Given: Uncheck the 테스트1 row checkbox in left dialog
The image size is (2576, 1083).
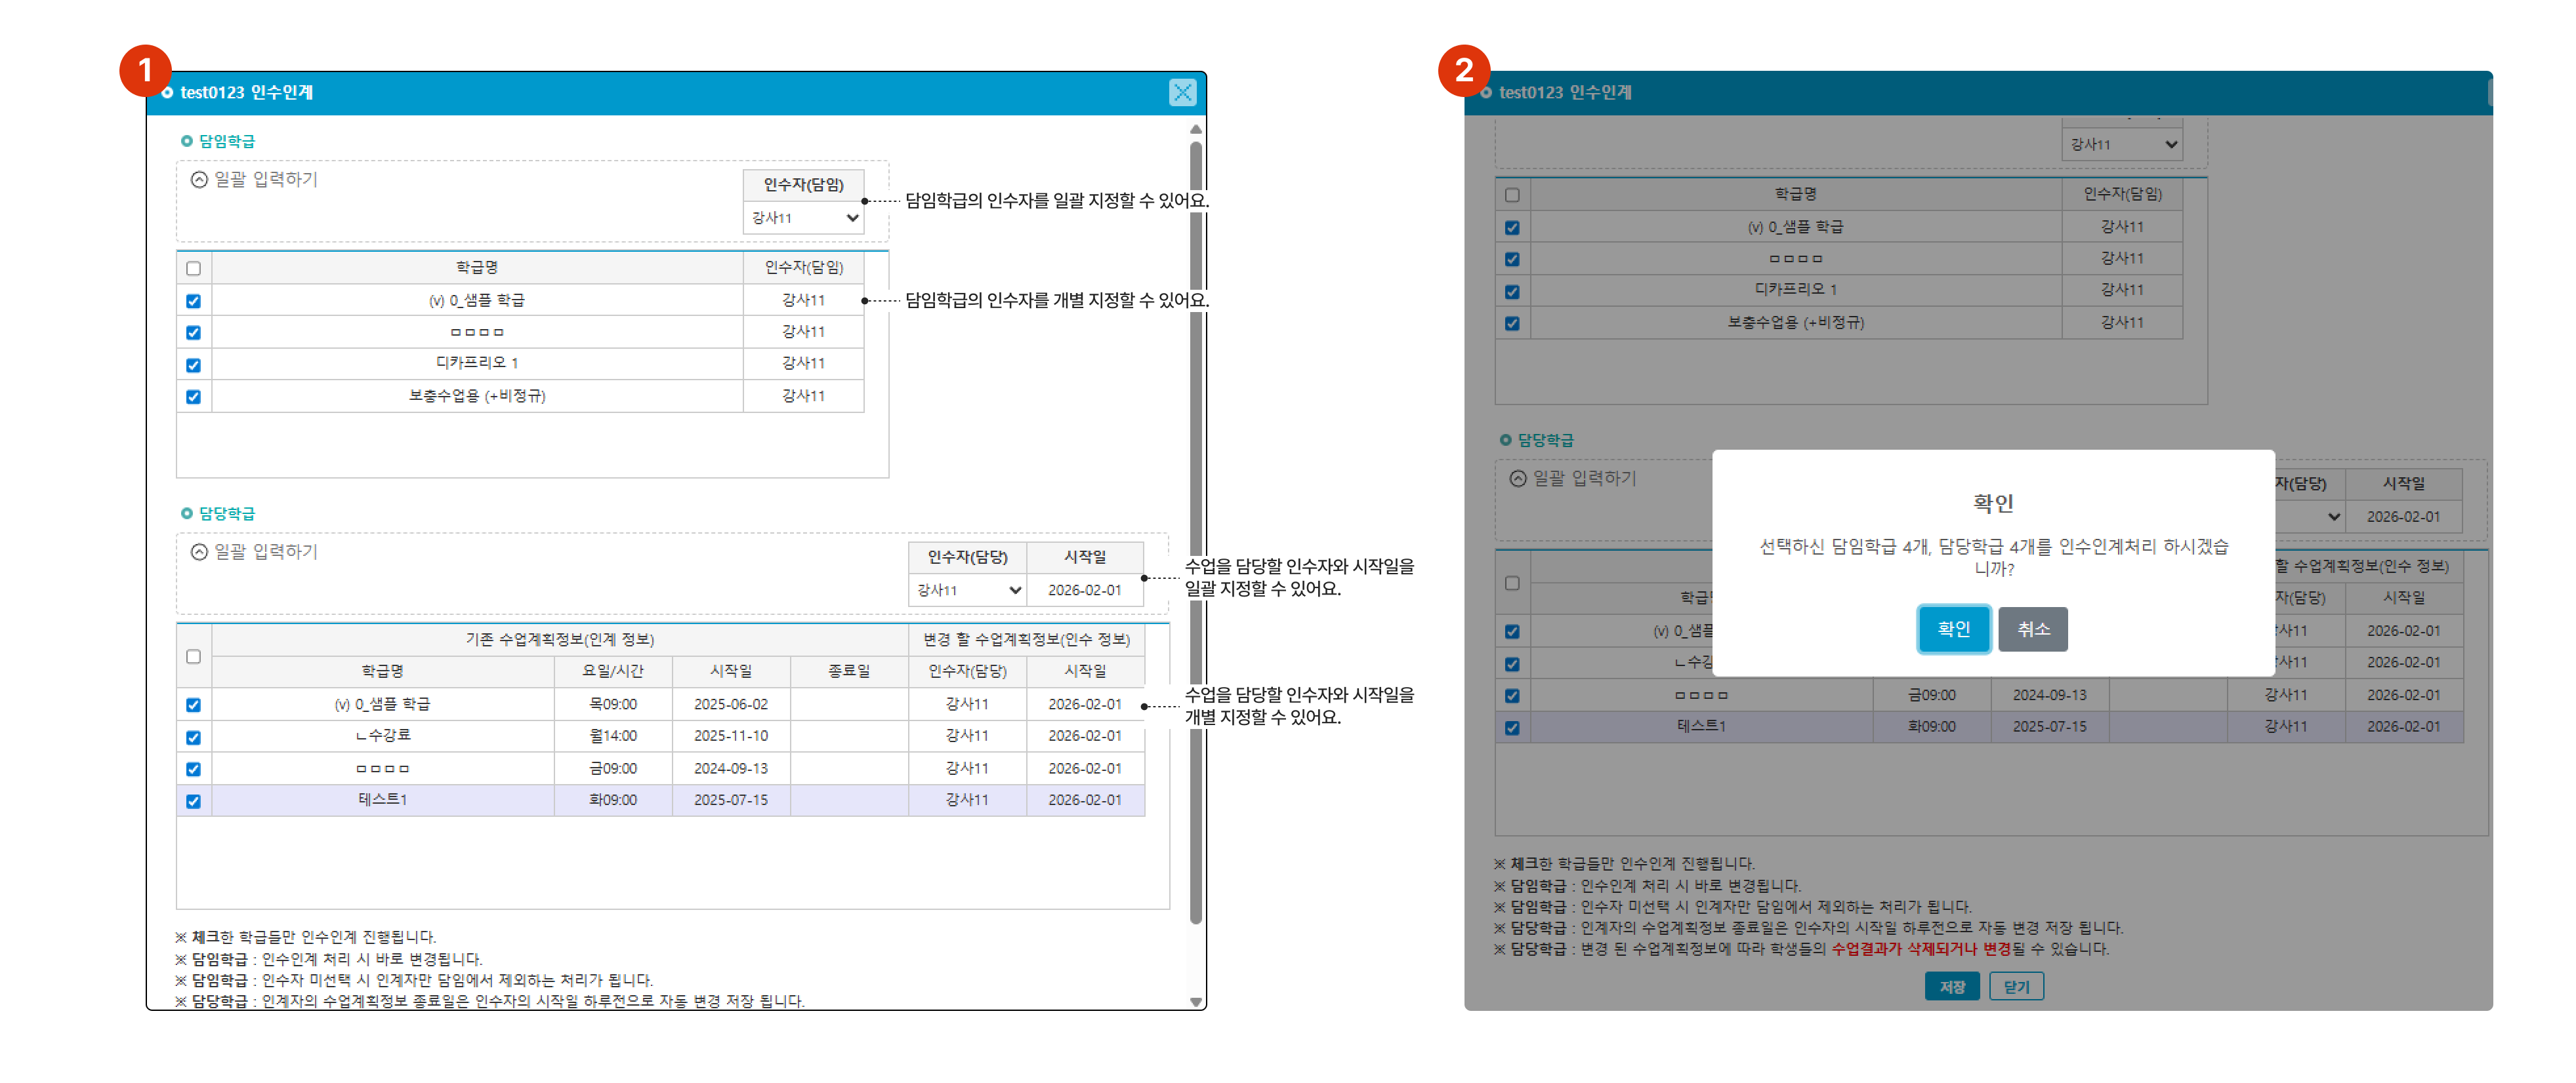Looking at the screenshot, I should (194, 801).
